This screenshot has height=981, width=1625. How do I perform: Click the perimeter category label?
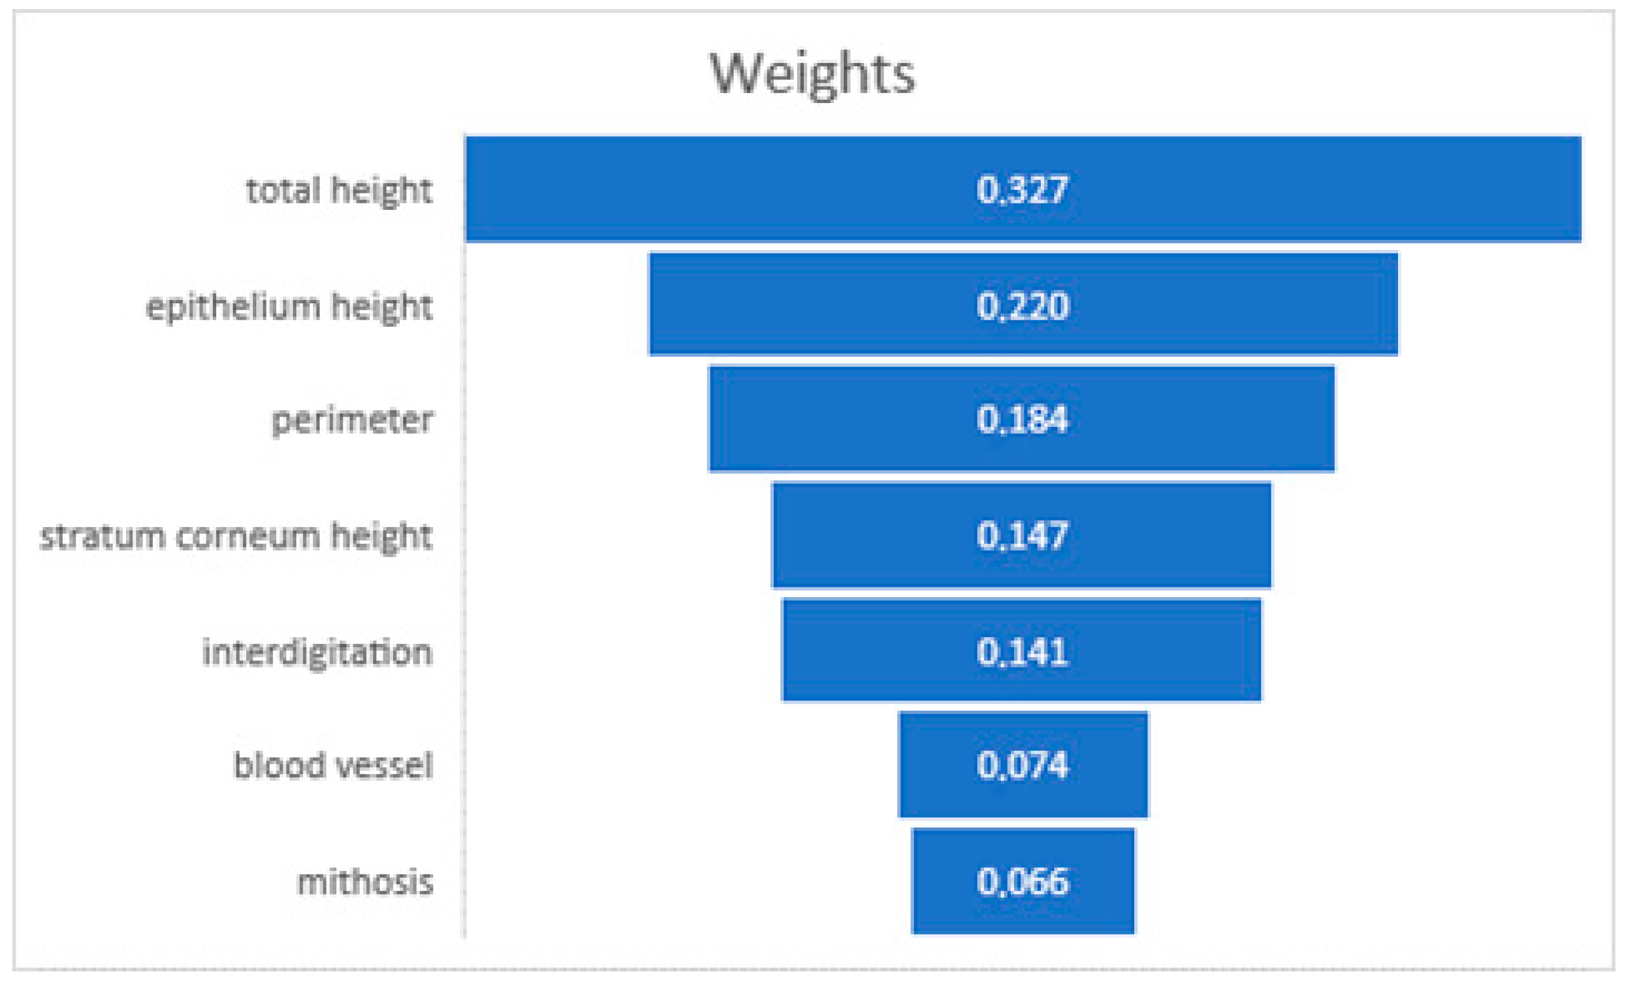coord(352,420)
